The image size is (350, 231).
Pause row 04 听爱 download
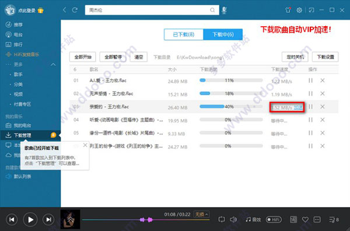310,120
